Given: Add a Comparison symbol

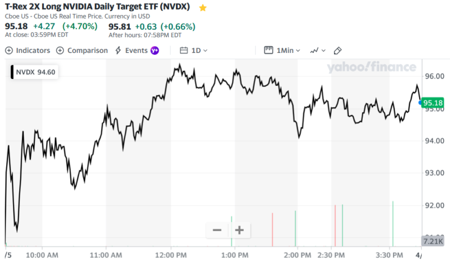Looking at the screenshot, I should click(82, 50).
